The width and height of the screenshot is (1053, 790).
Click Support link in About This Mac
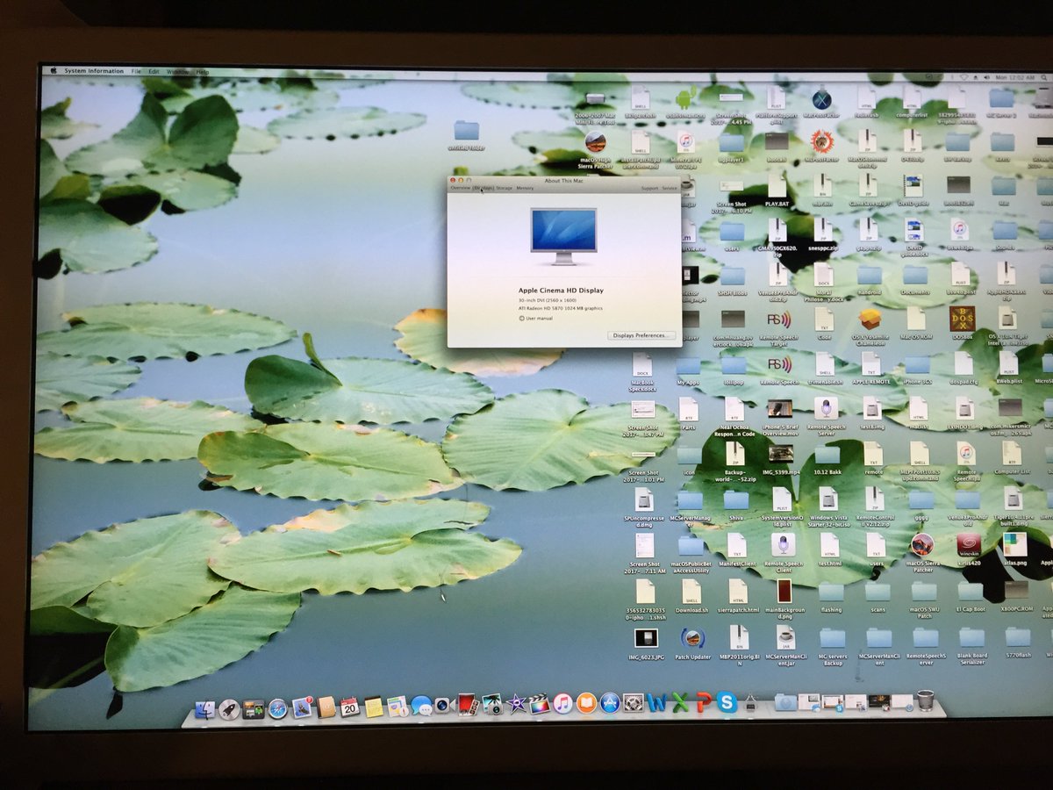[x=649, y=189]
